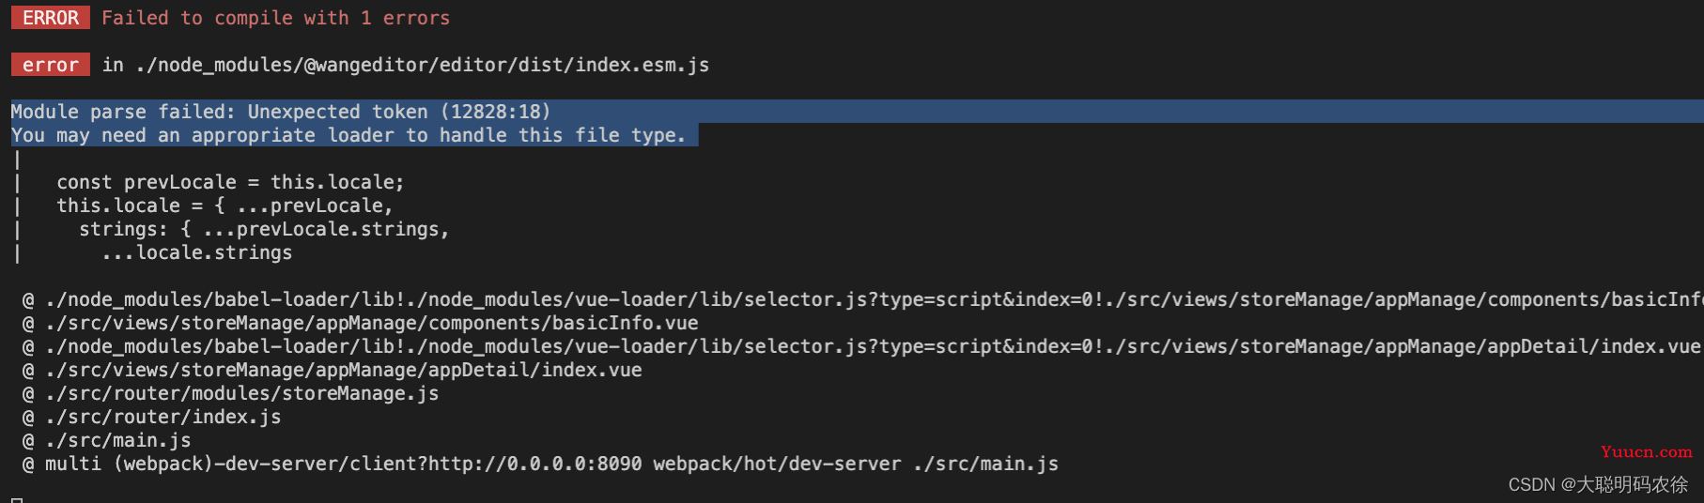Click the highlighted 'Module parse failed' line
The width and height of the screenshot is (1704, 503).
pyautogui.click(x=281, y=112)
